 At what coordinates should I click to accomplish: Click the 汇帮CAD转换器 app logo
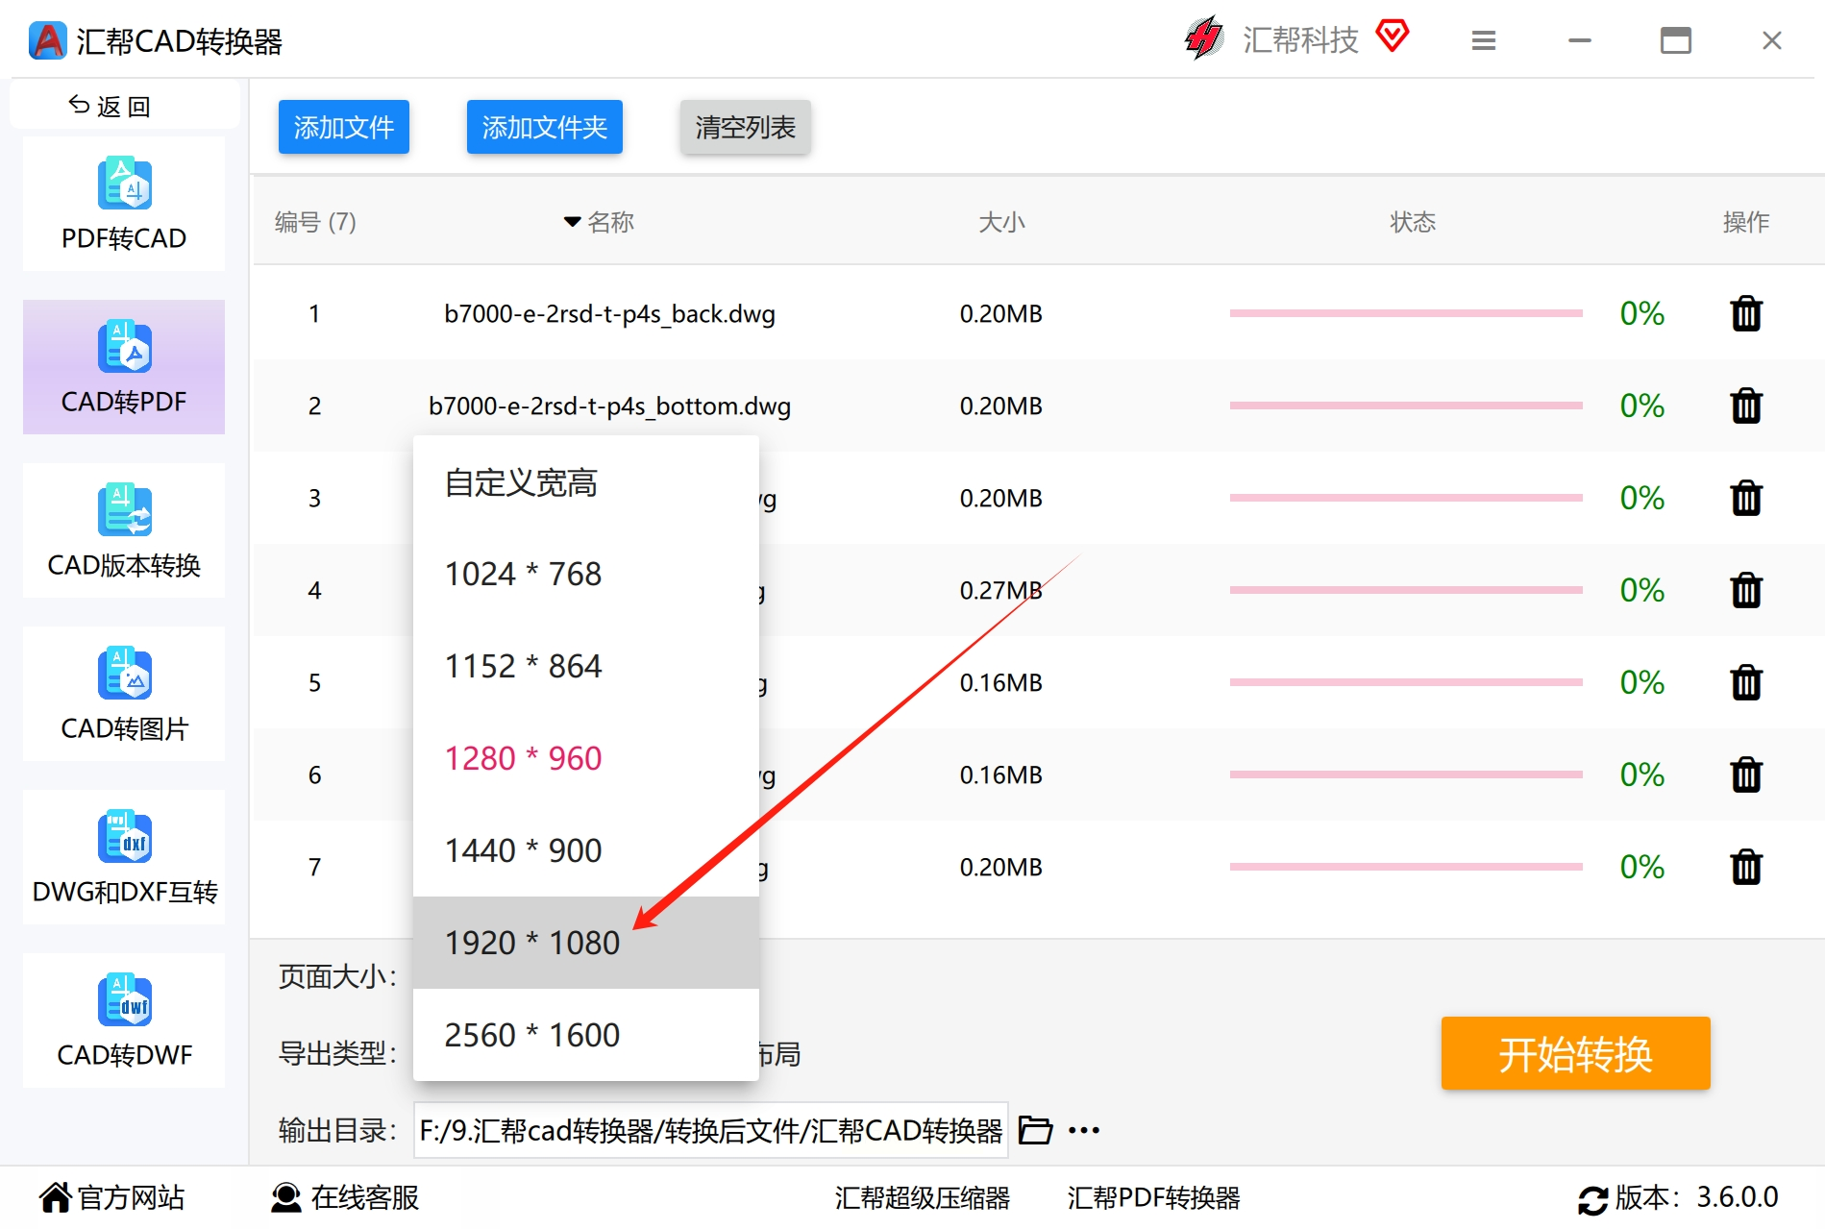click(47, 40)
